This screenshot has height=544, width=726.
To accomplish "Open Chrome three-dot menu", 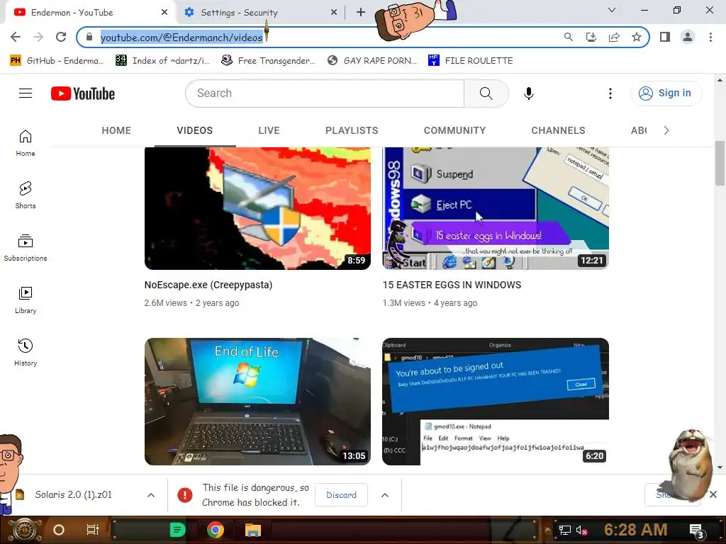I will [x=710, y=37].
